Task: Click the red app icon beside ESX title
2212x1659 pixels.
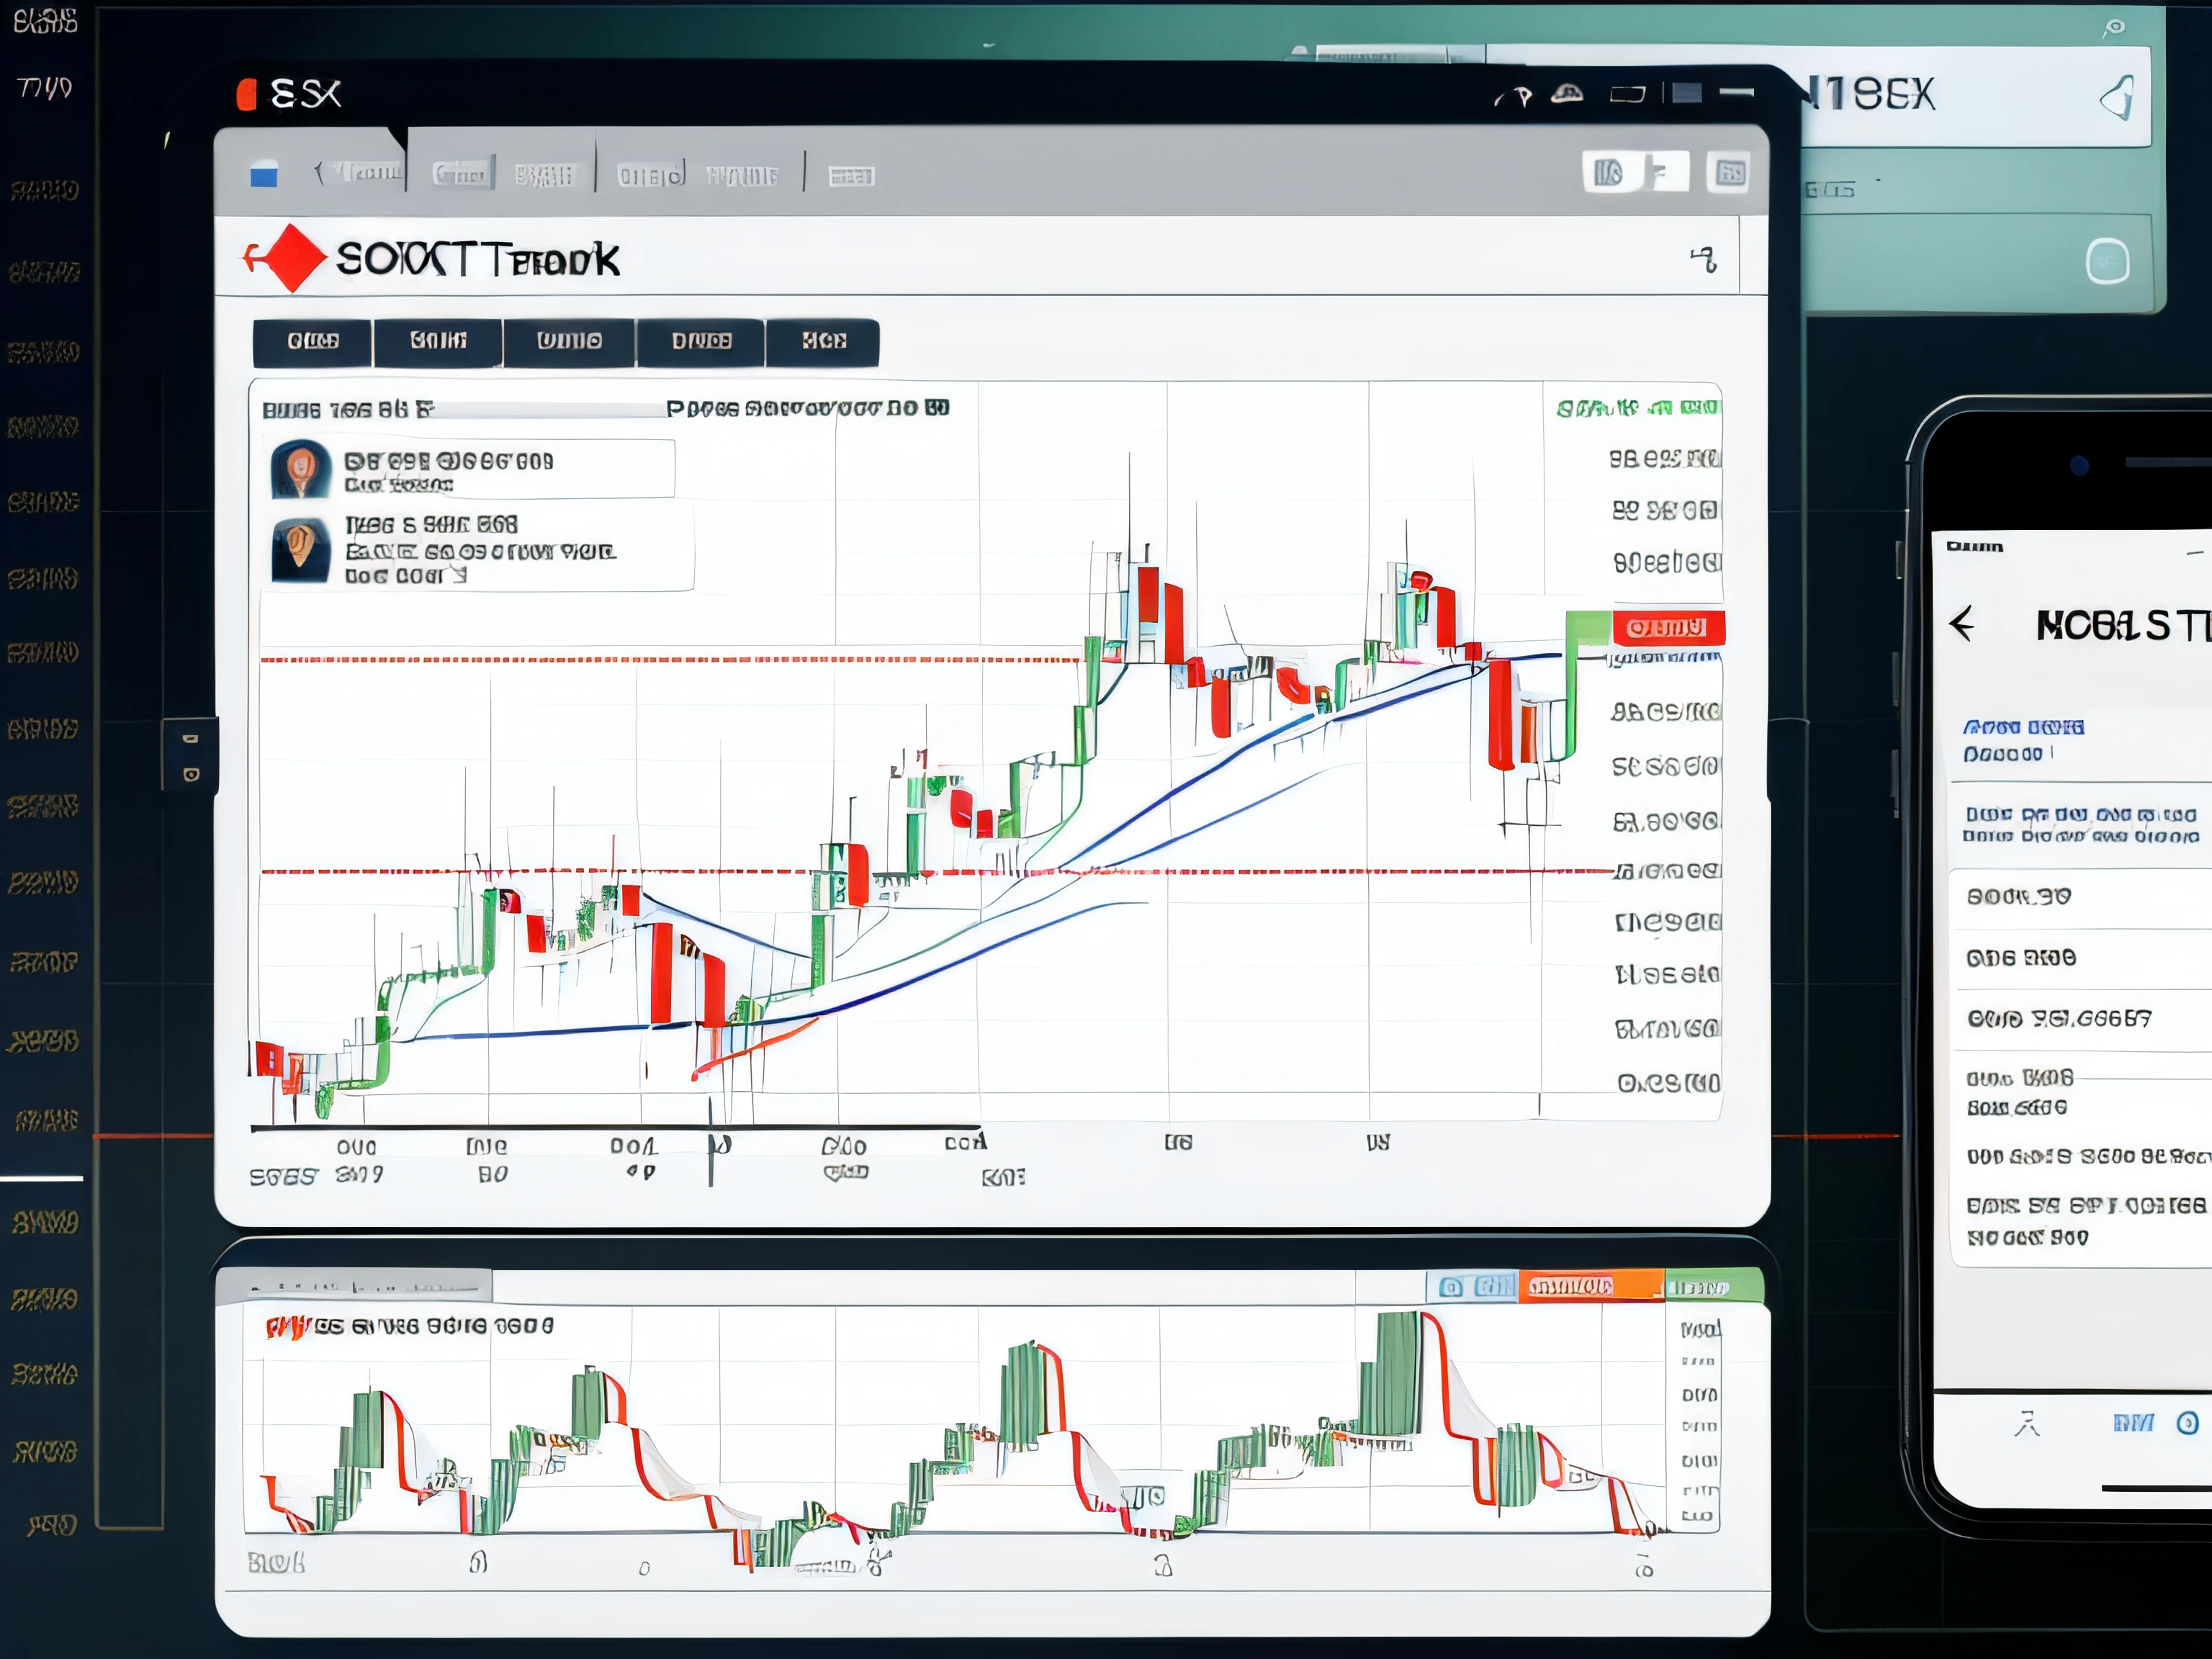Action: (x=246, y=94)
